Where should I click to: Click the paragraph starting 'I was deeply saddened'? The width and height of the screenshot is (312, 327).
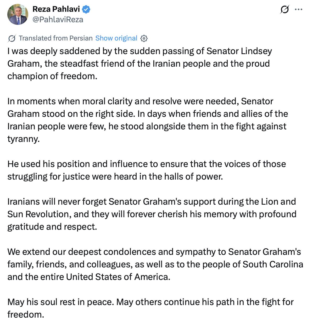pyautogui.click(x=140, y=64)
